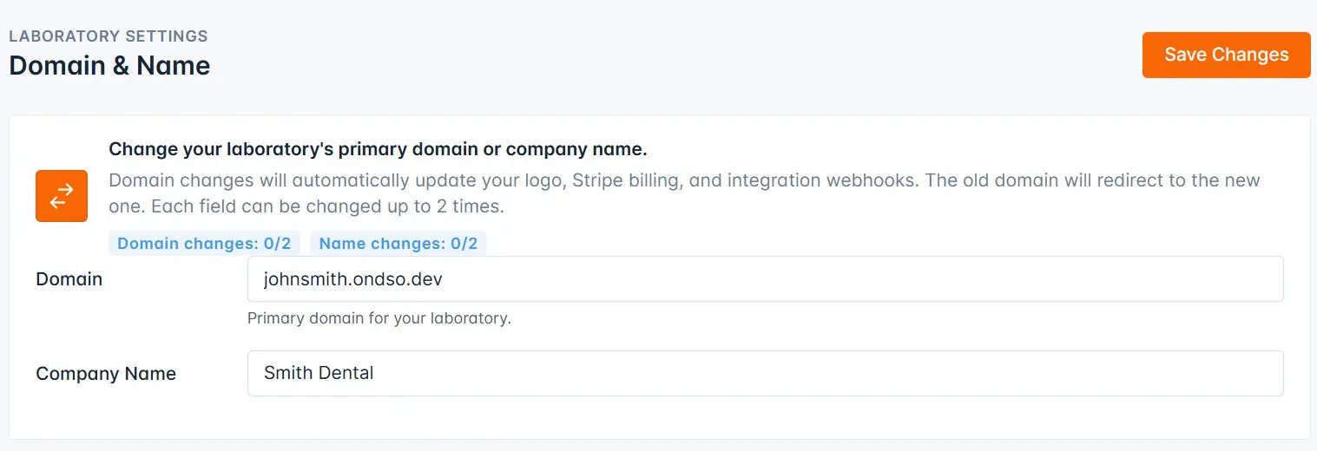Click the Save Changes button

pos(1226,55)
